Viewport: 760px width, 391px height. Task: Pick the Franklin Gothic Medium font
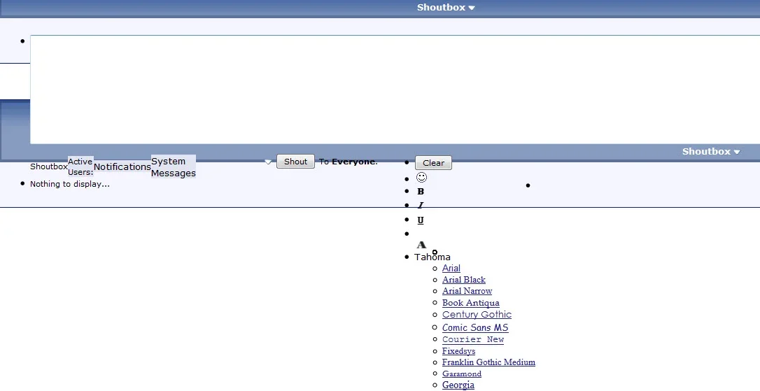pos(488,362)
